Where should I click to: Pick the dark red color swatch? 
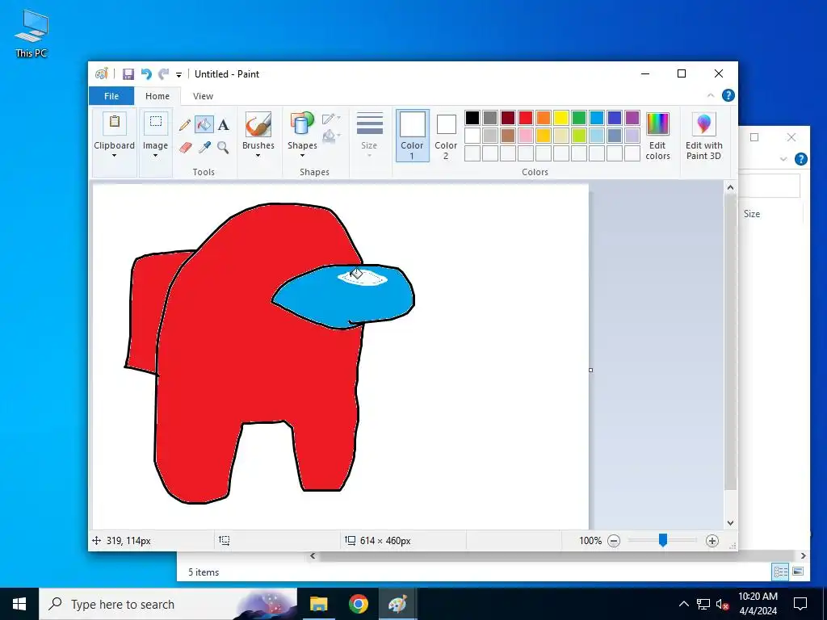(x=508, y=118)
